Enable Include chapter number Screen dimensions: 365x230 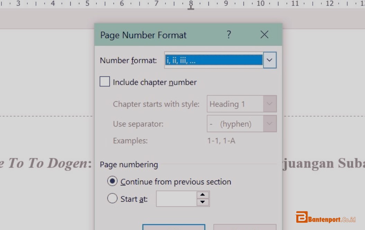click(x=104, y=82)
